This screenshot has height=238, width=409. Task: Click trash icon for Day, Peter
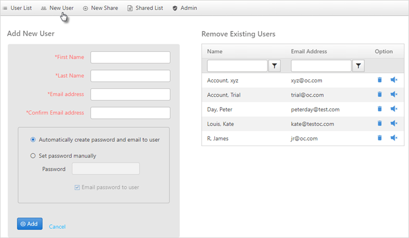click(380, 109)
